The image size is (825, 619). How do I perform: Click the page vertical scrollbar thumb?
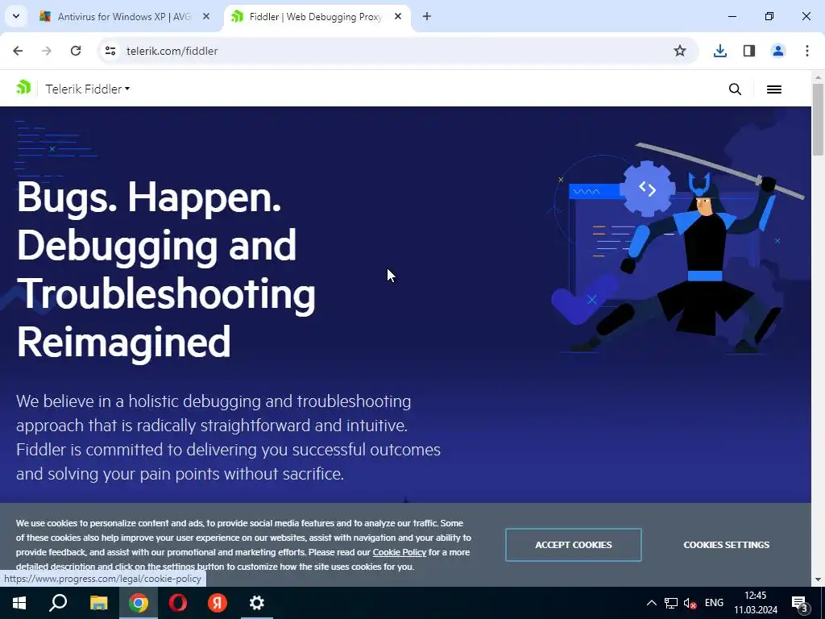(818, 119)
